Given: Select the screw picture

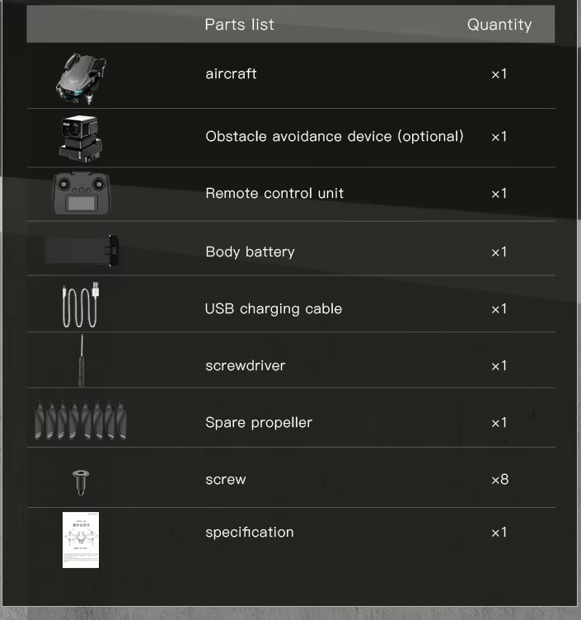Looking at the screenshot, I should click(x=81, y=480).
